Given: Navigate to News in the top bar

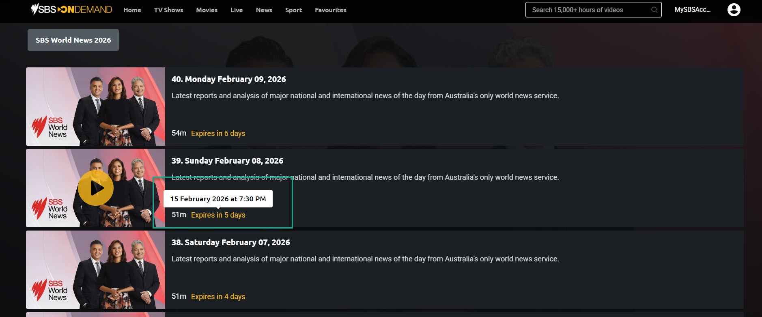Looking at the screenshot, I should [264, 10].
